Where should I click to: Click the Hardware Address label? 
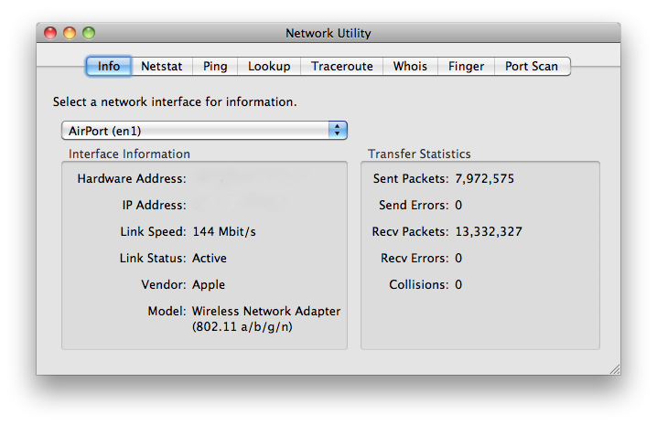coord(132,179)
